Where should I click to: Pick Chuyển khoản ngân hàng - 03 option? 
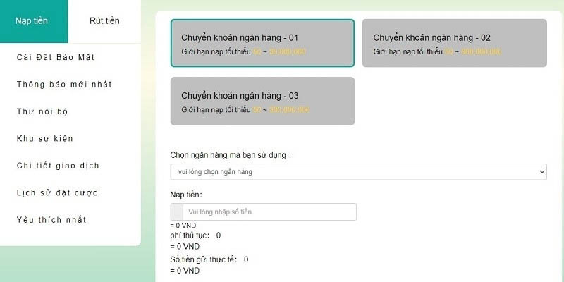tap(262, 101)
